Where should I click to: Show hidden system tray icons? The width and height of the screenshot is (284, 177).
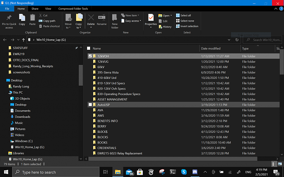tap(205, 172)
